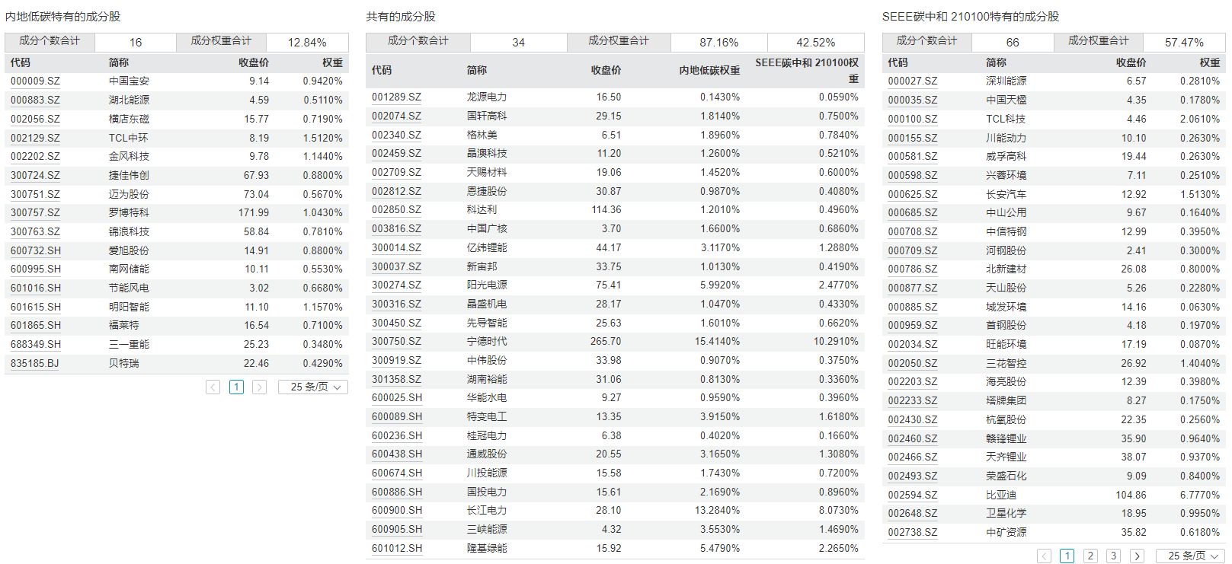Image resolution: width=1232 pixels, height=564 pixels.
Task: Open stock code 000027.SZ link
Action: (912, 81)
